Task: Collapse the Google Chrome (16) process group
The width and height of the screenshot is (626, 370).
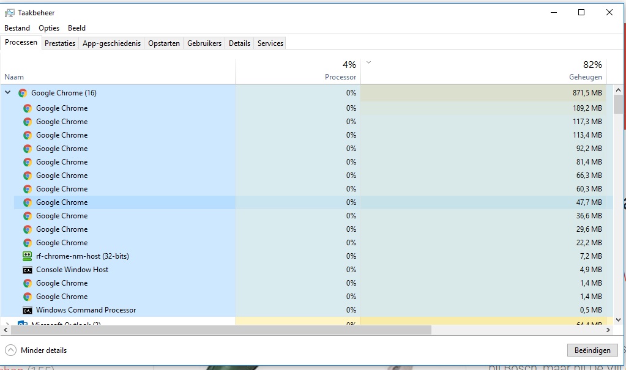Action: pyautogui.click(x=8, y=93)
